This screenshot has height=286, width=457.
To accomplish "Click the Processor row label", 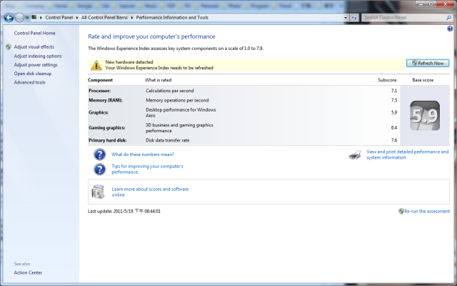I will pyautogui.click(x=100, y=91).
